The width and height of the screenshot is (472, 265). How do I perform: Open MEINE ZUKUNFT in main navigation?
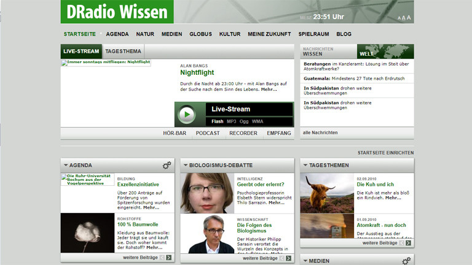click(x=269, y=34)
